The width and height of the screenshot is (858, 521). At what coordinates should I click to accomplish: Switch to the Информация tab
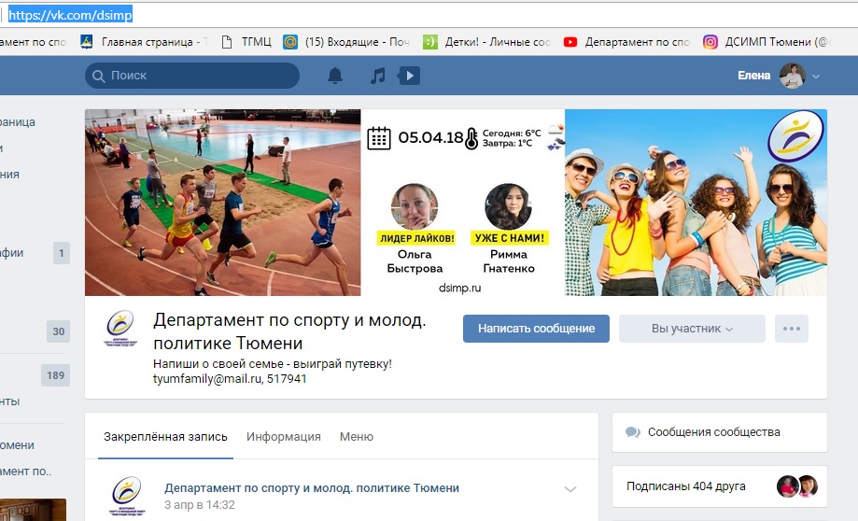tap(284, 437)
